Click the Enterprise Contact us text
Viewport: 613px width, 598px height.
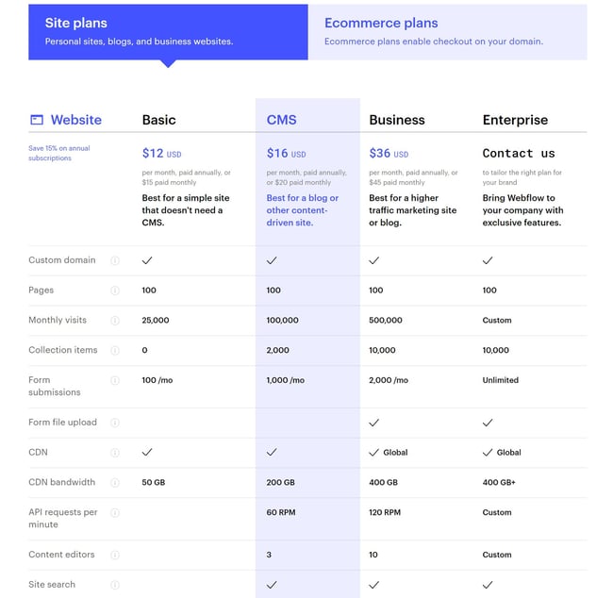tap(519, 153)
